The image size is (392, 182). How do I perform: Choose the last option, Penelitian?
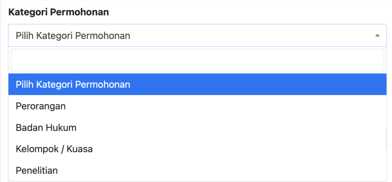click(37, 170)
